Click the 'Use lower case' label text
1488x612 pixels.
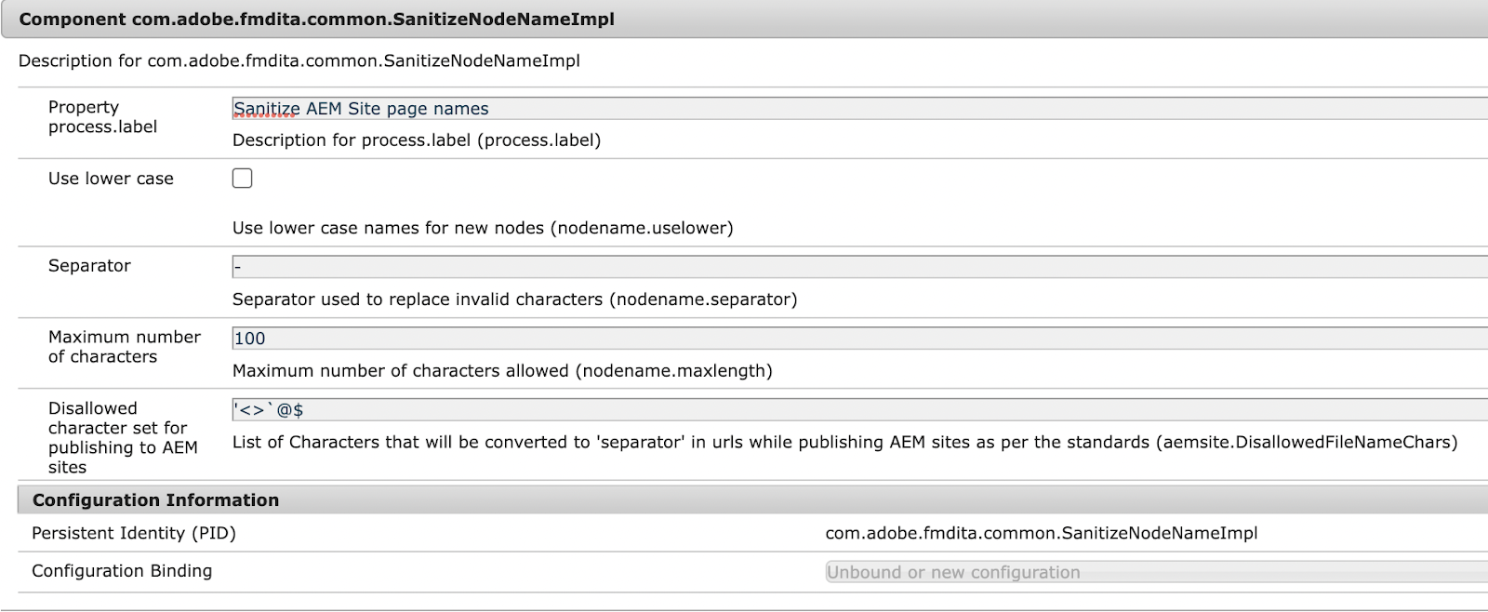coord(111,179)
